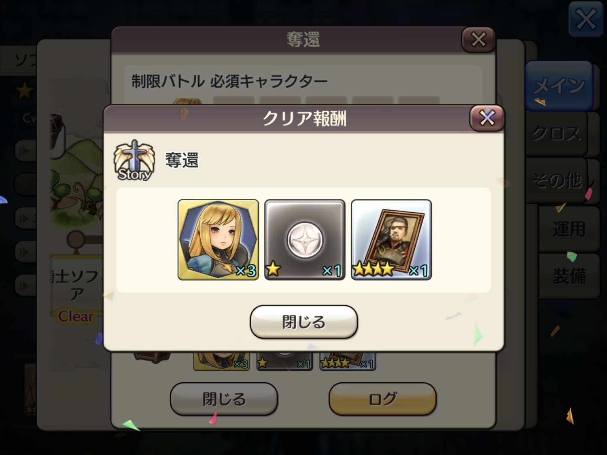Tap the dimmed portrait reward in background row
This screenshot has height=455, width=607.
click(348, 361)
